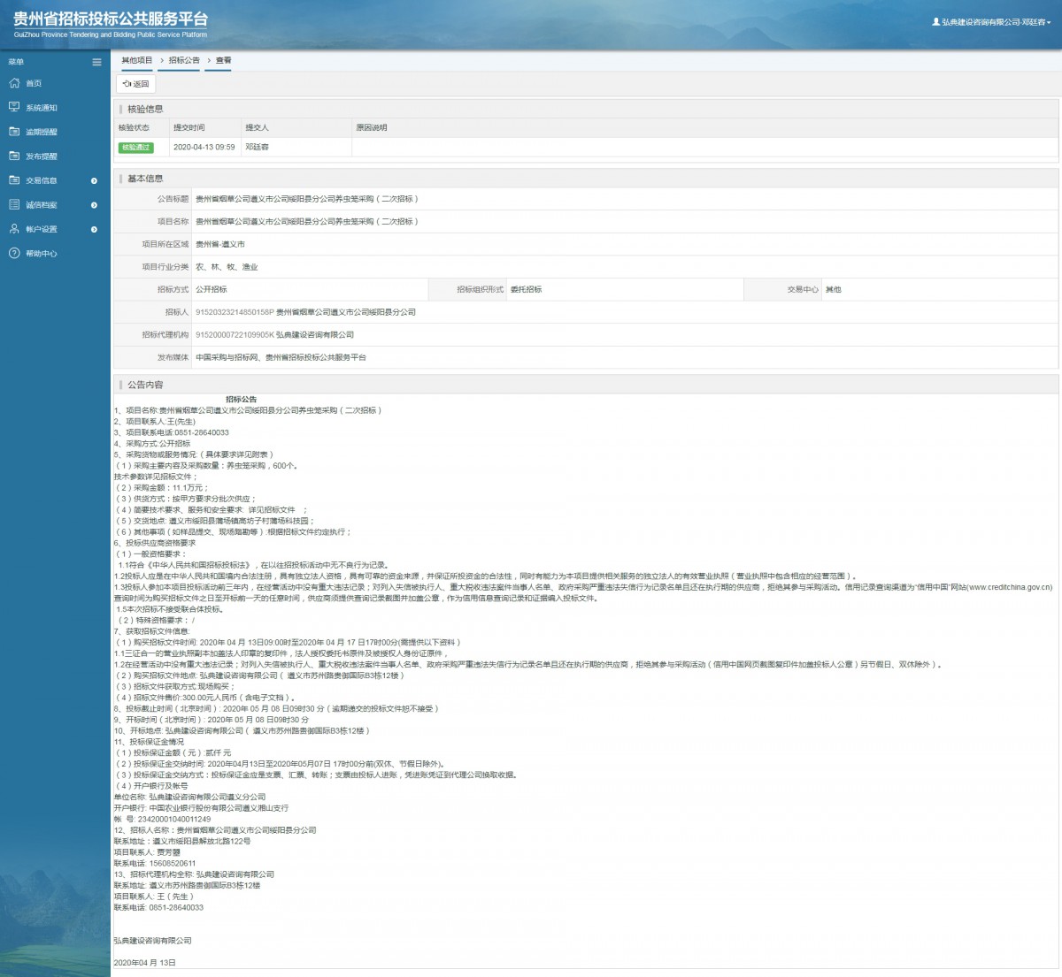Click the 系统通知 monitor icon
The image size is (1062, 977).
click(14, 107)
